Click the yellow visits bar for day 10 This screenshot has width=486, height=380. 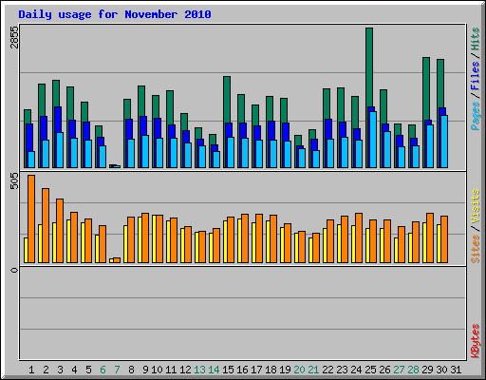click(x=154, y=238)
